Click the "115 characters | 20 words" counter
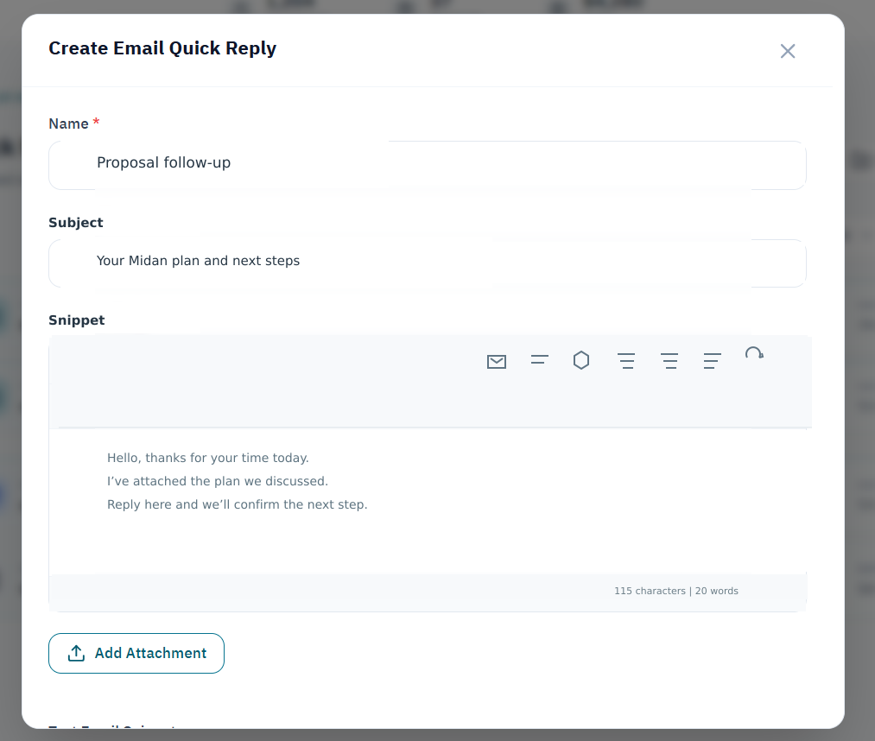This screenshot has width=875, height=741. [675, 591]
